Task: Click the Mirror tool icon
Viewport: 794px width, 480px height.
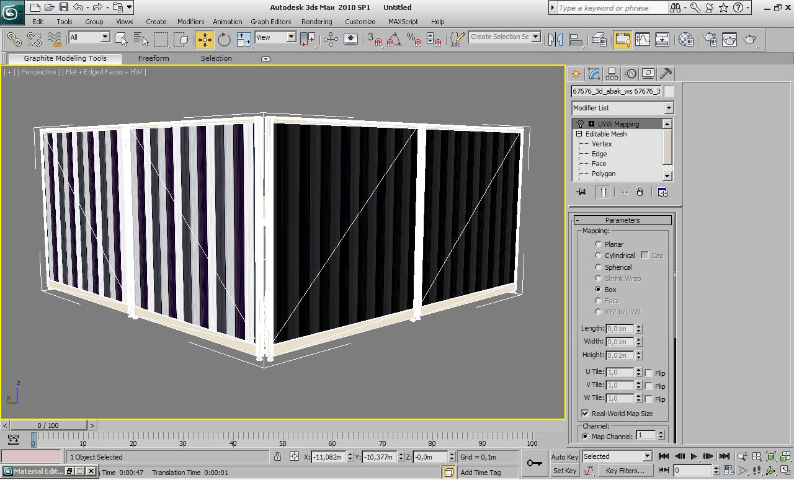Action: [555, 40]
